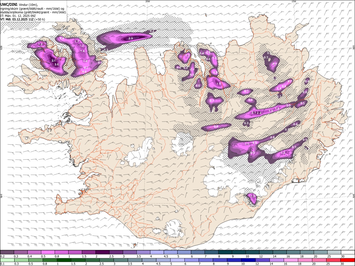Screen dimensions: 355x266
Task: Click the VT: Mið. 03.12.2025 11Z valid time line
Action: [23, 19]
